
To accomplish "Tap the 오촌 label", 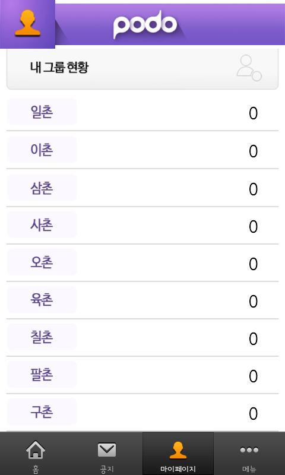I will click(42, 262).
